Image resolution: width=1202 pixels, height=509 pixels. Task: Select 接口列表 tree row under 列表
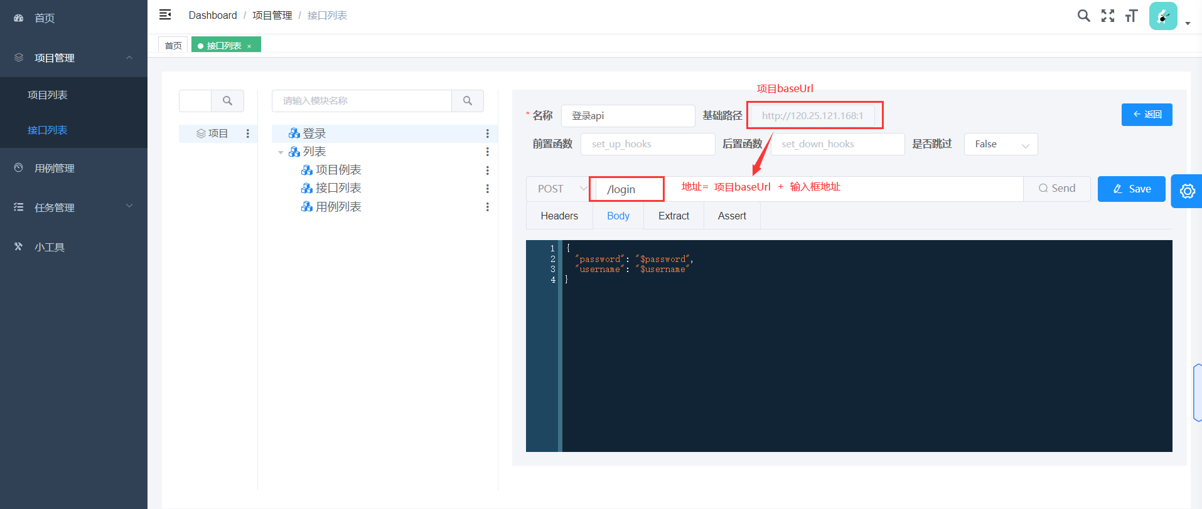(x=385, y=188)
